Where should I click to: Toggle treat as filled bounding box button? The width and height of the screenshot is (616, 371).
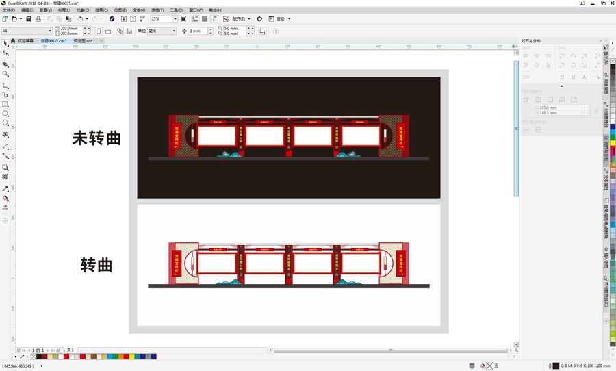click(x=262, y=31)
